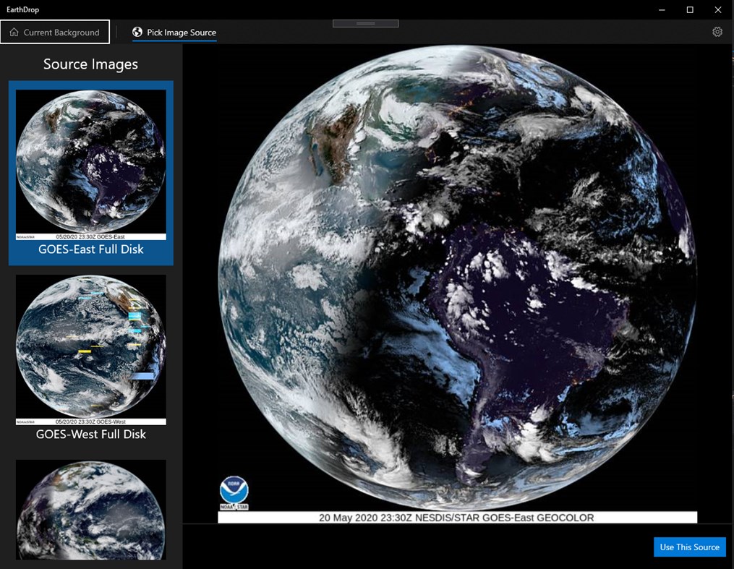Click the GOES-East Full Disk label
The height and width of the screenshot is (569, 734).
tap(90, 248)
